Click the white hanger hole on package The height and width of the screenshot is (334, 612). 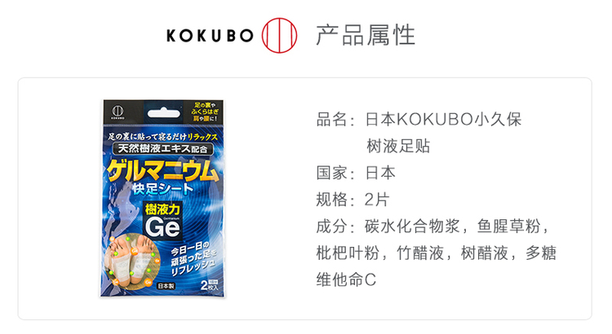coord(163,113)
